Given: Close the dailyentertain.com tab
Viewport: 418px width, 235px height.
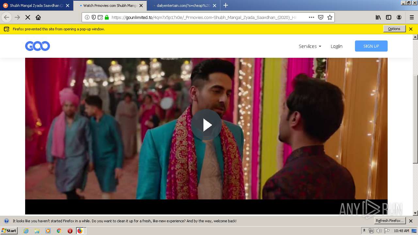Looking at the screenshot, I should pos(215,6).
